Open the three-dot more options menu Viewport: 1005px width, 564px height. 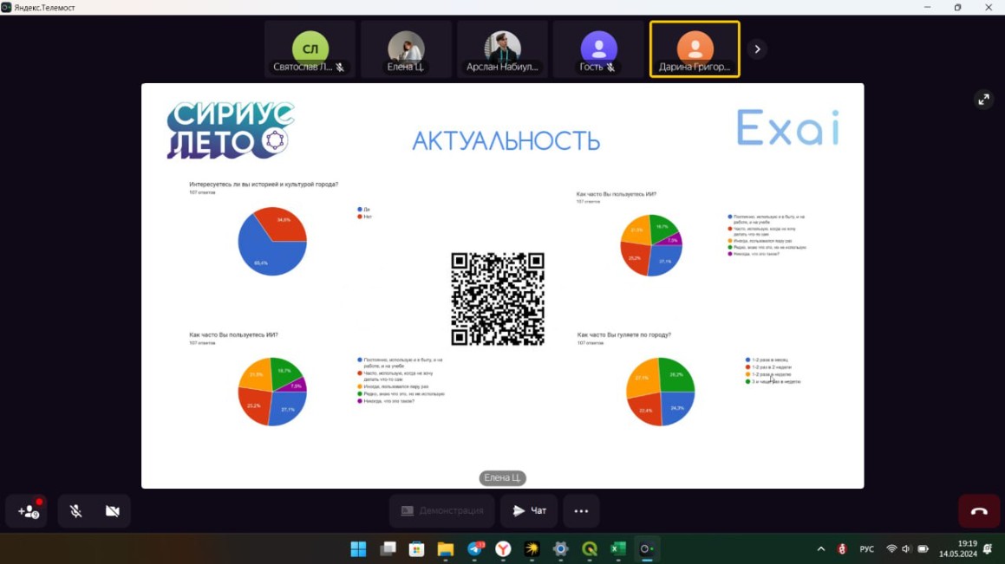(581, 511)
